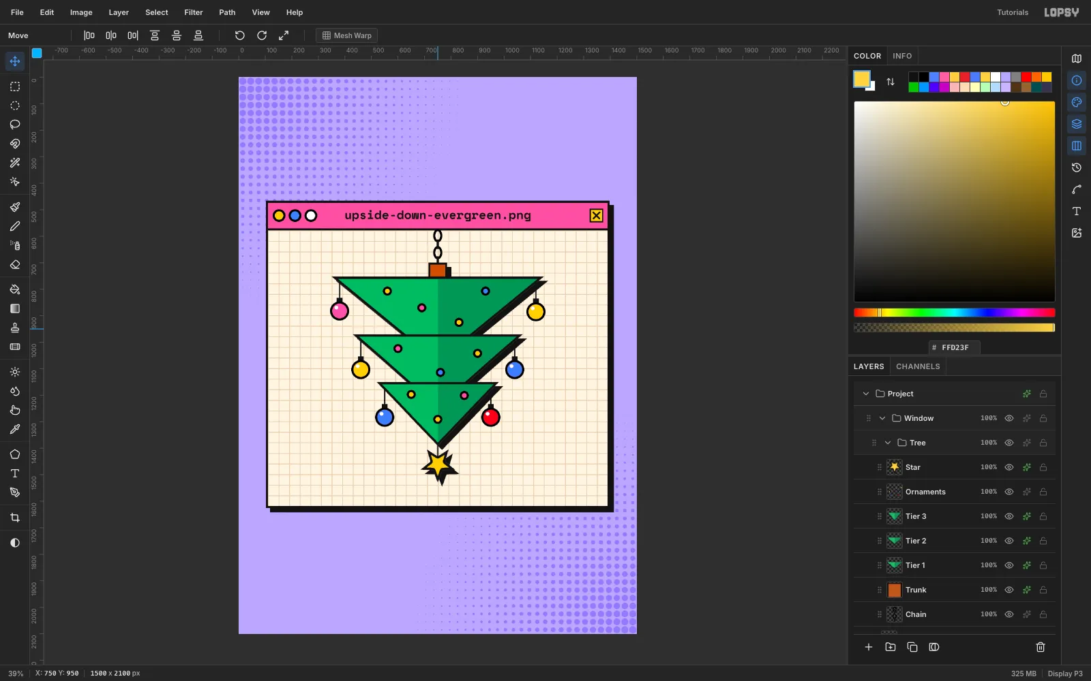The height and width of the screenshot is (681, 1091).
Task: Select the Pen path tool
Action: [15, 492]
